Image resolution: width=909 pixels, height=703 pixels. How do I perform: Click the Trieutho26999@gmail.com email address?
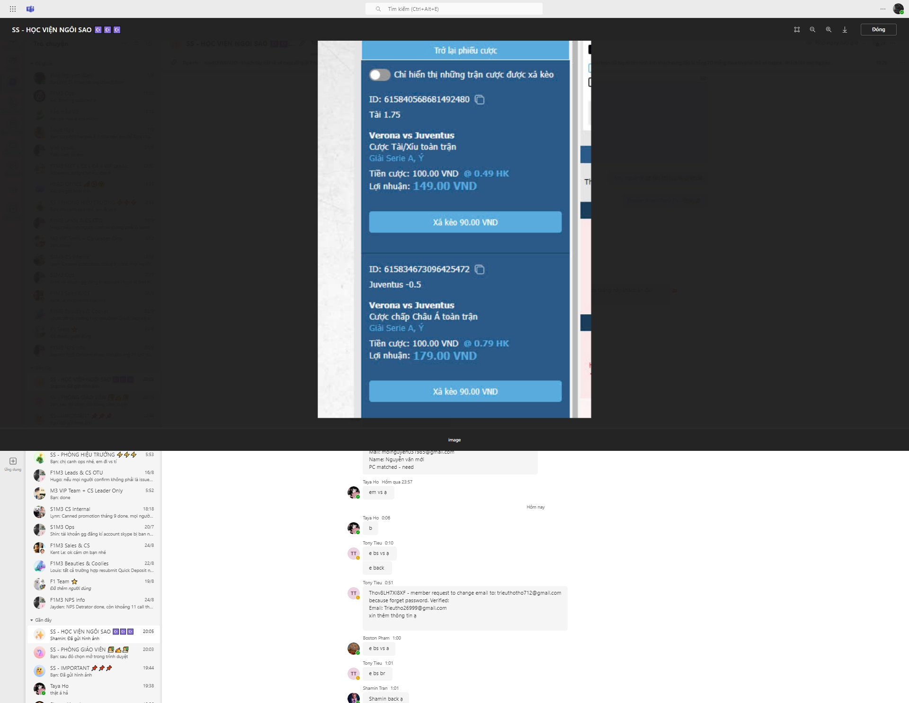[x=415, y=608]
